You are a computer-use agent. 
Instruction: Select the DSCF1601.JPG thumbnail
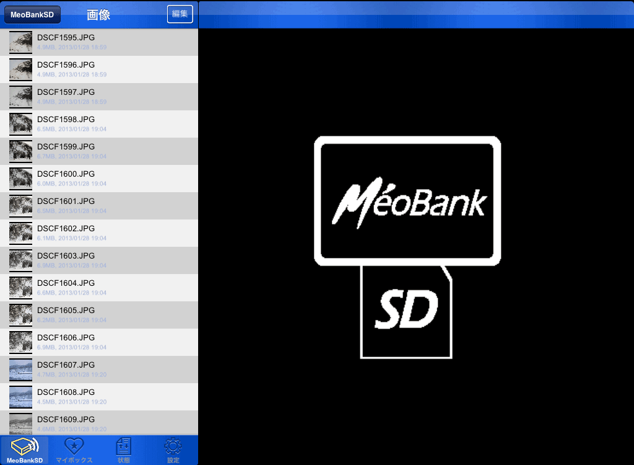pyautogui.click(x=20, y=206)
